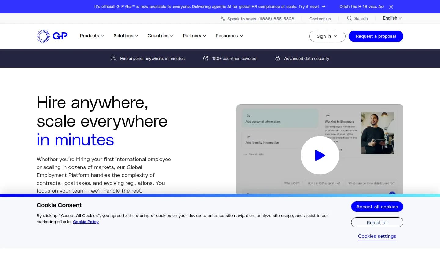Accept all cookies
This screenshot has width=440, height=275.
pos(377,207)
